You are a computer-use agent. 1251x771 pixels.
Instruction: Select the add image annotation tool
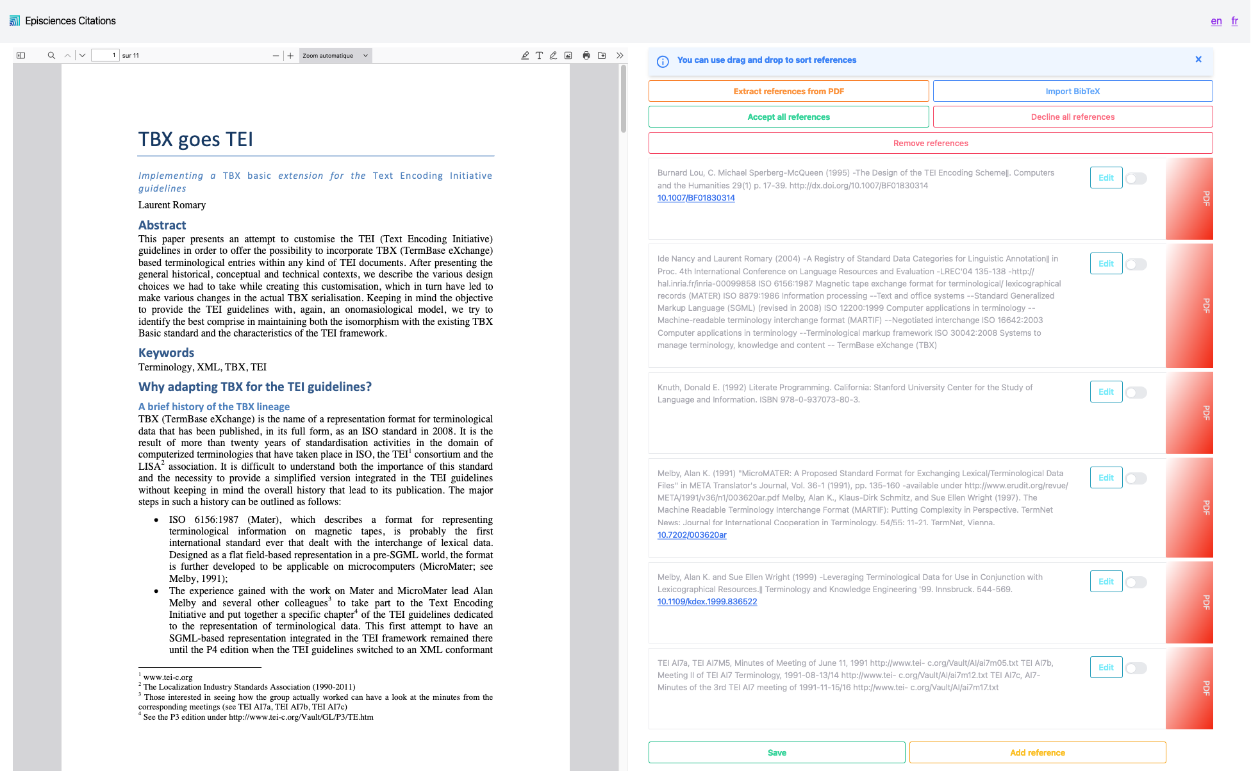click(568, 55)
